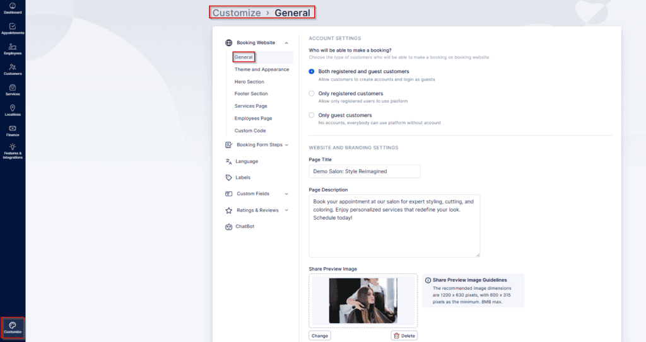Click the Booking Website globe icon
The height and width of the screenshot is (342, 646).
(x=228, y=43)
